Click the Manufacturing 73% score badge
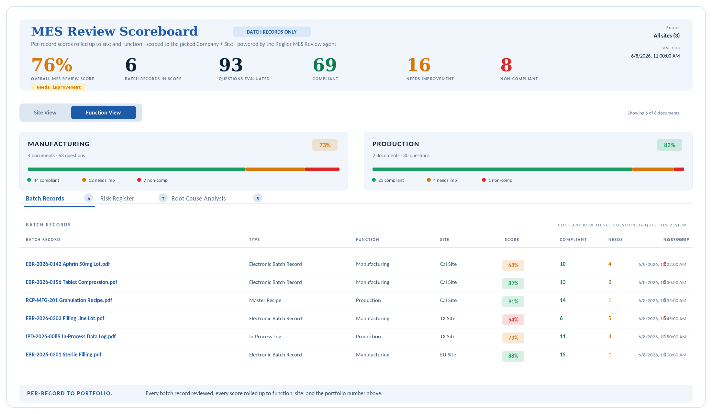The width and height of the screenshot is (712, 414). tap(325, 145)
